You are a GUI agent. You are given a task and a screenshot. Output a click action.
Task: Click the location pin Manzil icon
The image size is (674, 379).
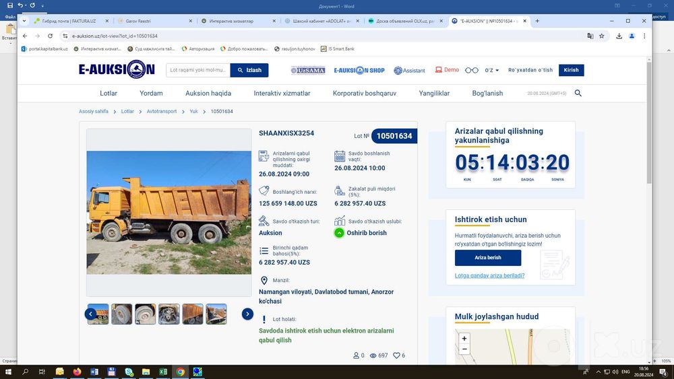(264, 280)
